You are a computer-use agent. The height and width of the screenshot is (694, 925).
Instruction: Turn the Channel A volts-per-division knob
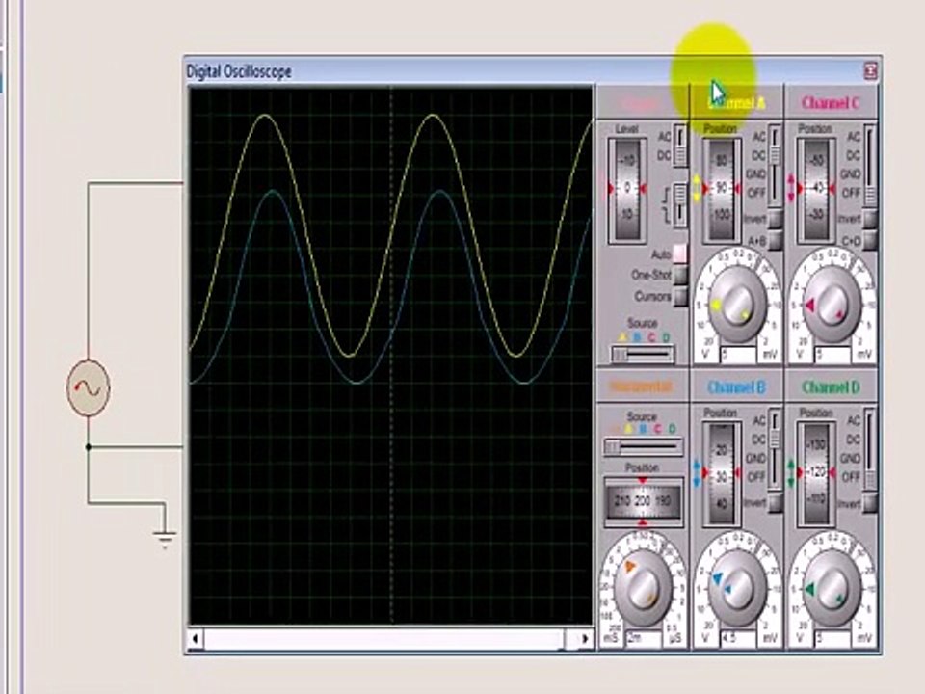736,305
